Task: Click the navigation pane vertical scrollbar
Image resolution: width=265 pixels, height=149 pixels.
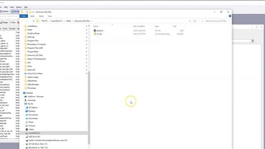Action: [89, 108]
